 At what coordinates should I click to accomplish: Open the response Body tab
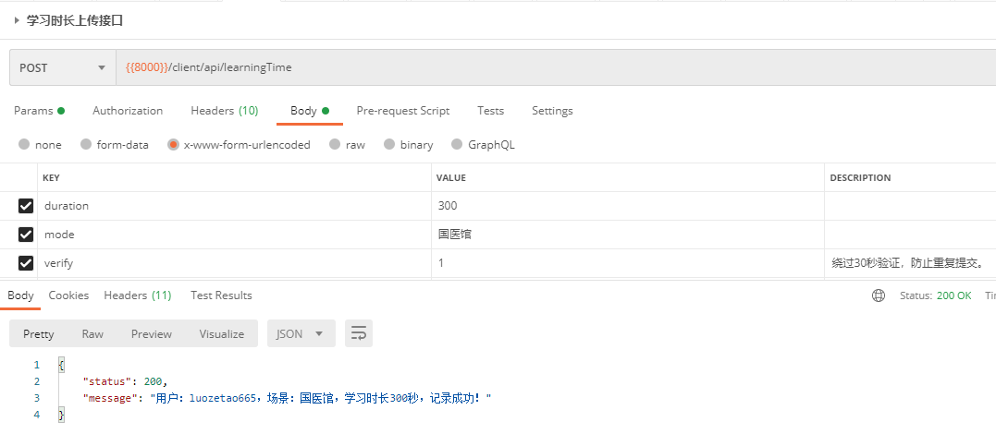(x=20, y=295)
